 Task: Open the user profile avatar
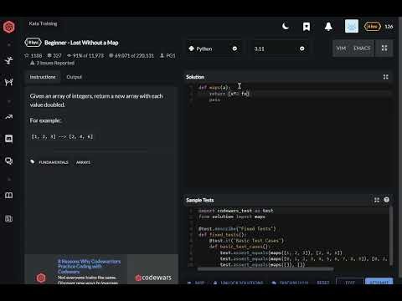[x=352, y=26]
